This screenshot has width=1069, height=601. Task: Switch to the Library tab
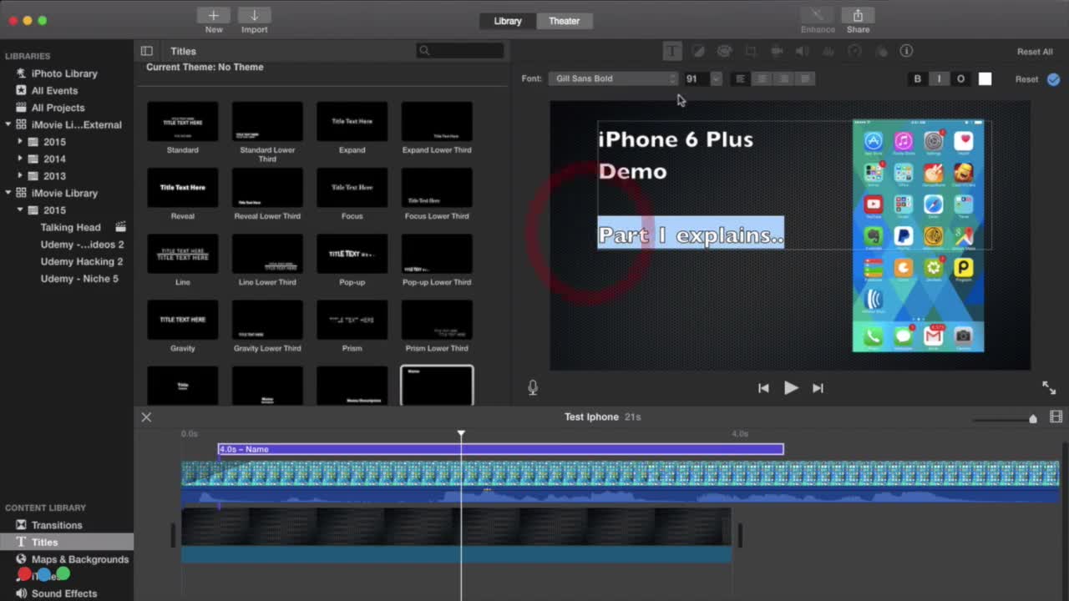[508, 21]
